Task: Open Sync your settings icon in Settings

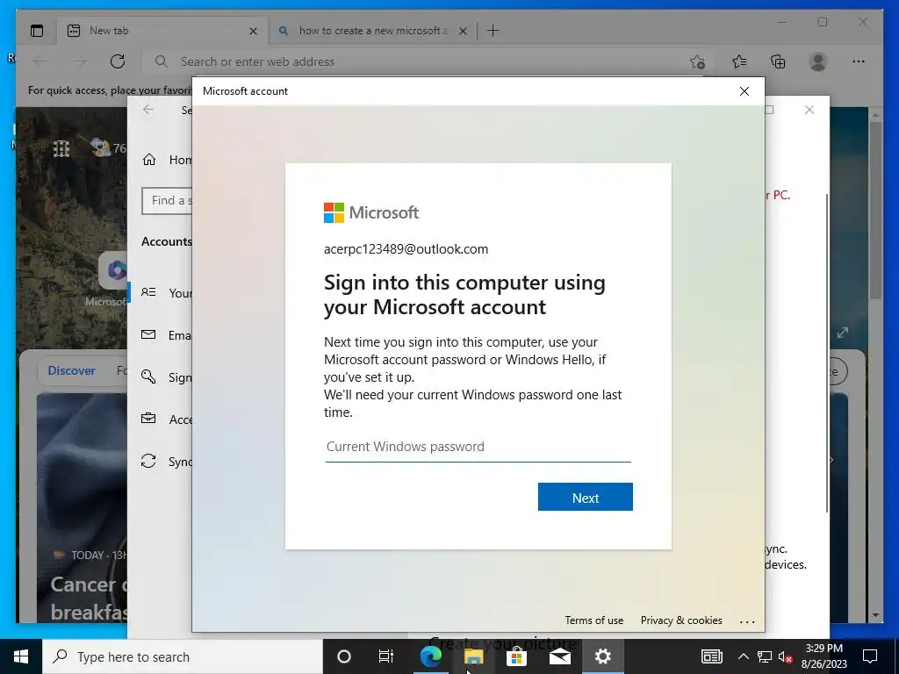Action: coord(148,461)
